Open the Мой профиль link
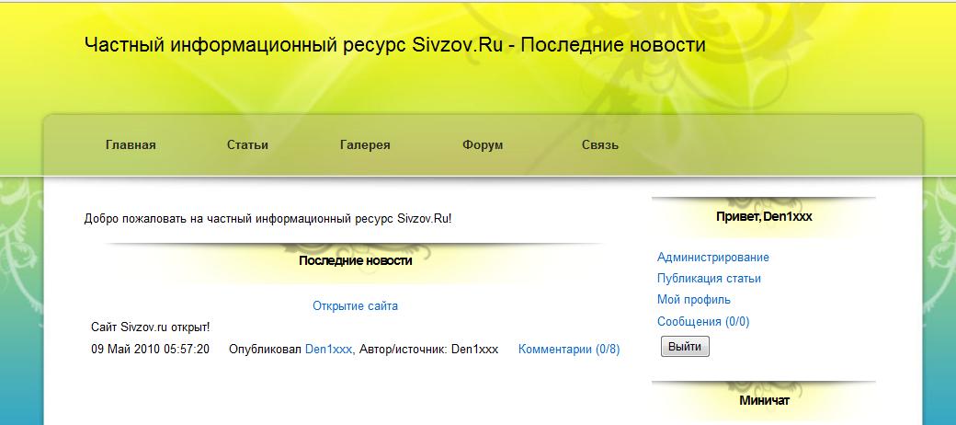 [x=693, y=300]
